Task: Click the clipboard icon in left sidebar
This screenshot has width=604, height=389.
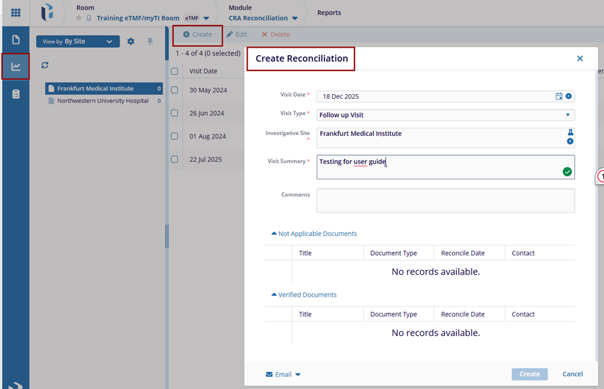Action: [15, 94]
